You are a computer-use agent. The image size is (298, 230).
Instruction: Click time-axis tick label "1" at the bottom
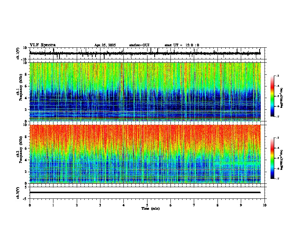point(53,205)
